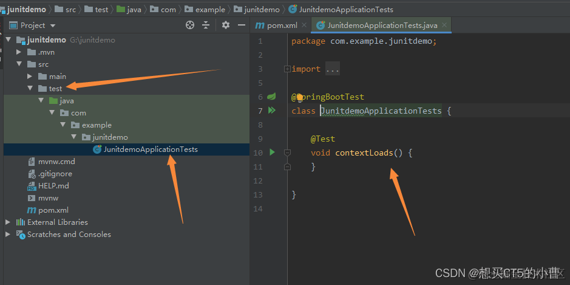Collapse the test folder arrow
The width and height of the screenshot is (570, 285).
point(30,89)
